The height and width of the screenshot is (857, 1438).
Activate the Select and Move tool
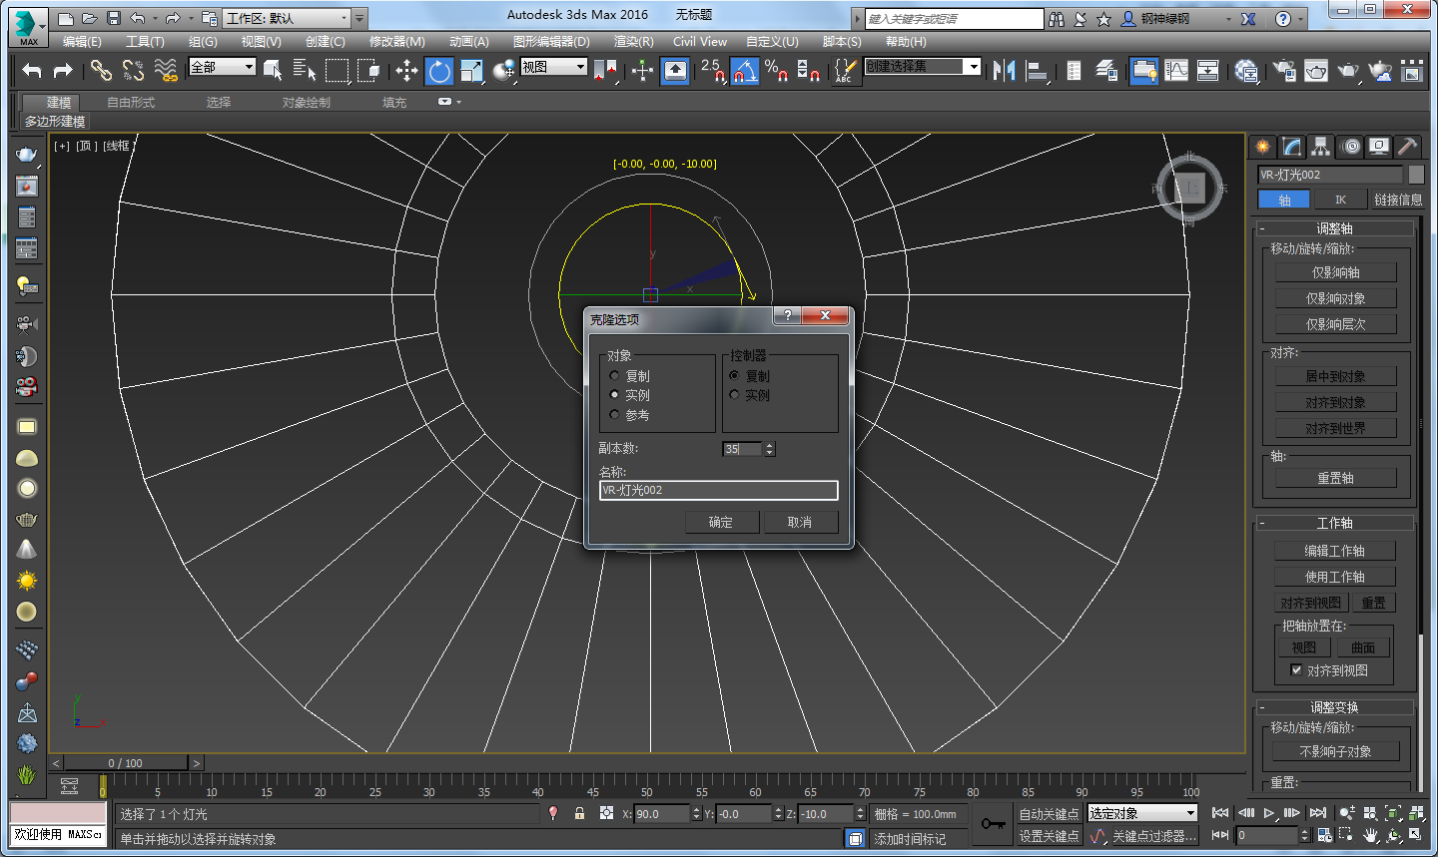pyautogui.click(x=406, y=70)
